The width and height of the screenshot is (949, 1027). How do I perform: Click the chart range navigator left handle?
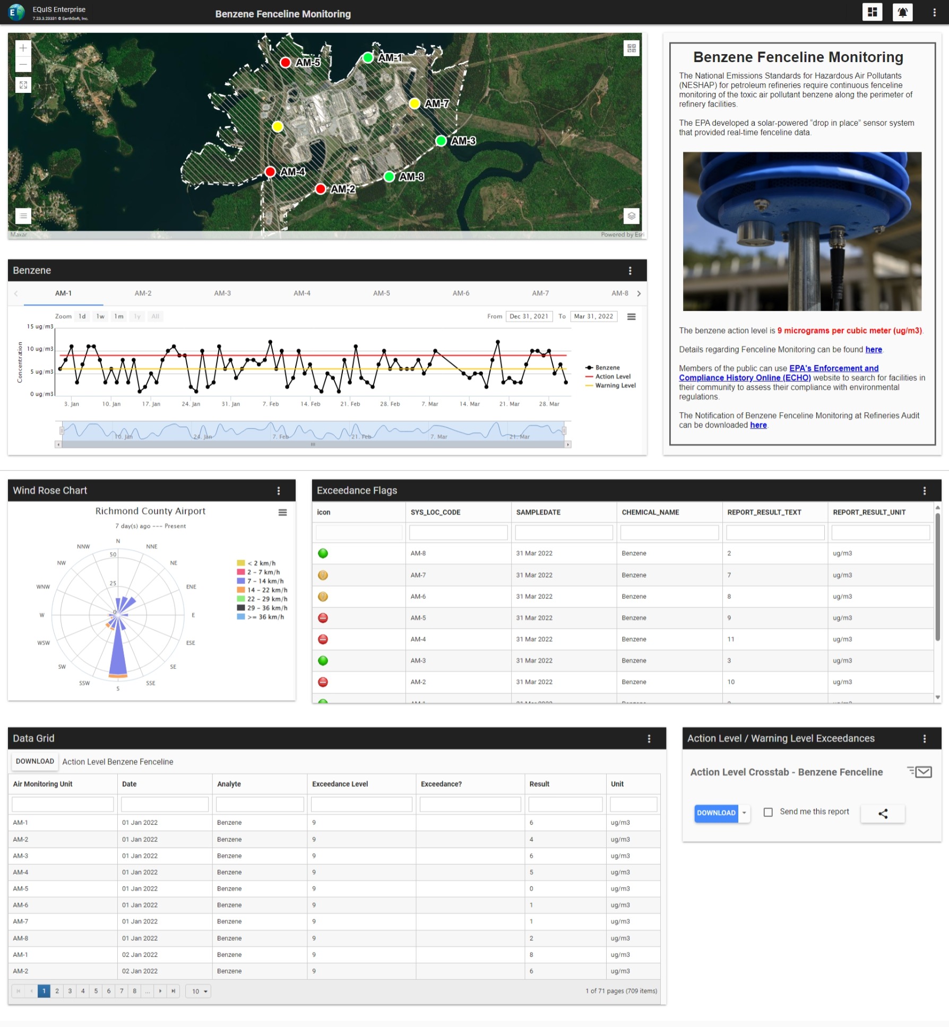click(62, 431)
